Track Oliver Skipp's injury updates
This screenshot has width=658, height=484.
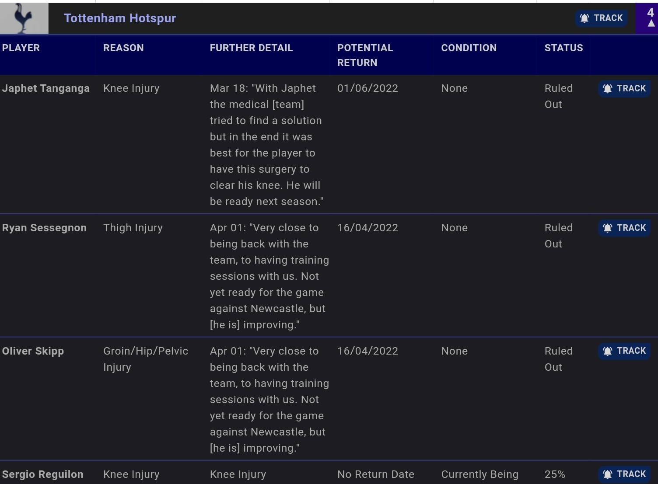click(x=624, y=351)
